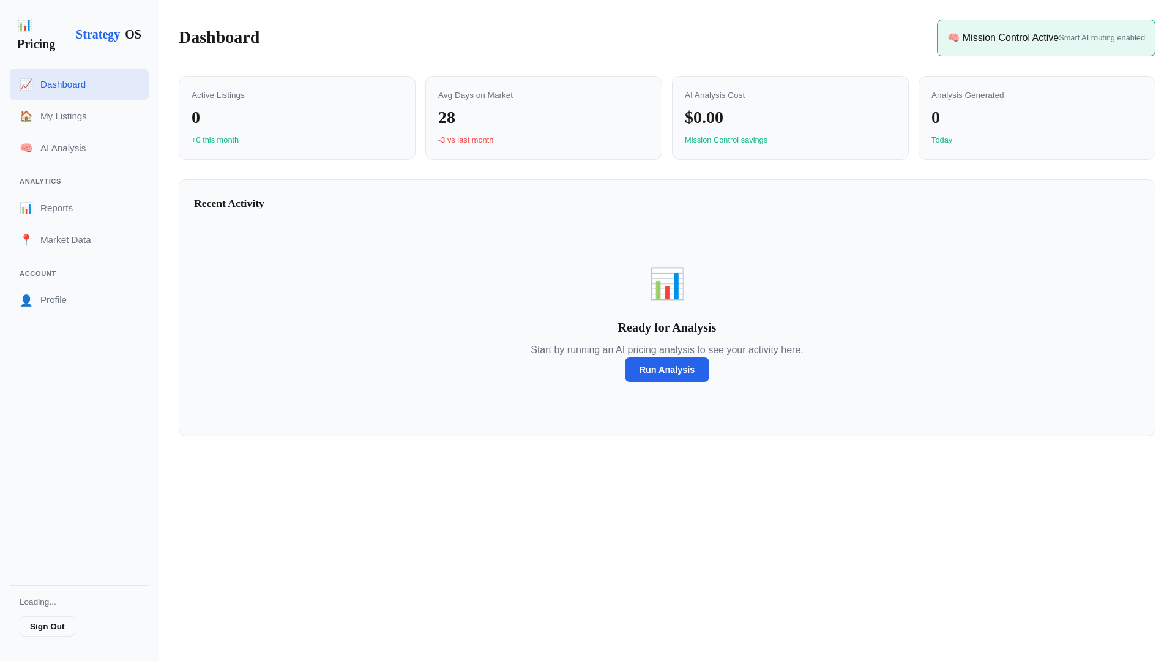Click the Profile person icon
Image resolution: width=1175 pixels, height=661 pixels.
(x=26, y=300)
